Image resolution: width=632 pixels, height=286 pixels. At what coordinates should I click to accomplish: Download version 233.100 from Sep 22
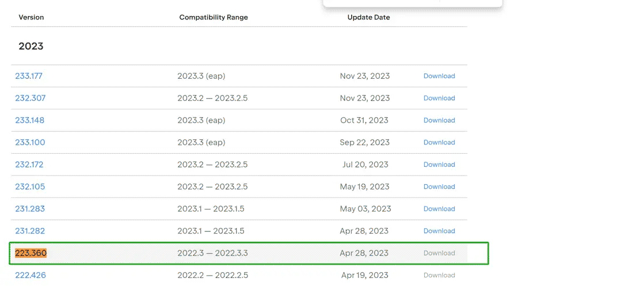pyautogui.click(x=439, y=143)
